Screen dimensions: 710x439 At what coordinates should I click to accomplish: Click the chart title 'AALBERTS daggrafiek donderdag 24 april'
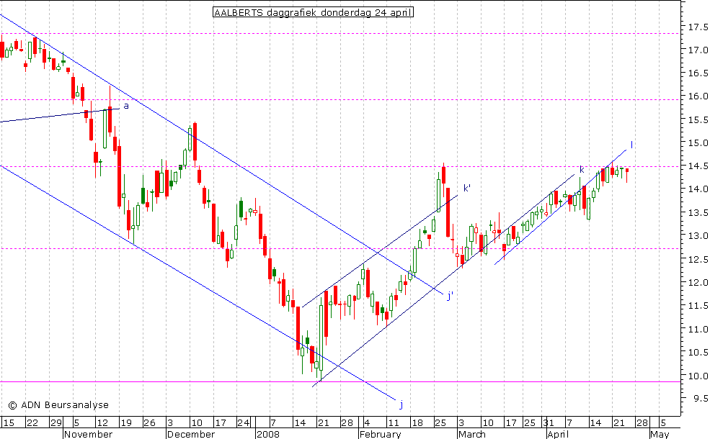313,13
